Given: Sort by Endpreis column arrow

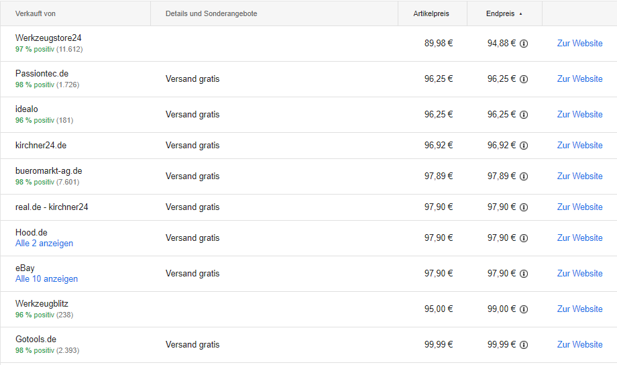Looking at the screenshot, I should click(x=520, y=14).
